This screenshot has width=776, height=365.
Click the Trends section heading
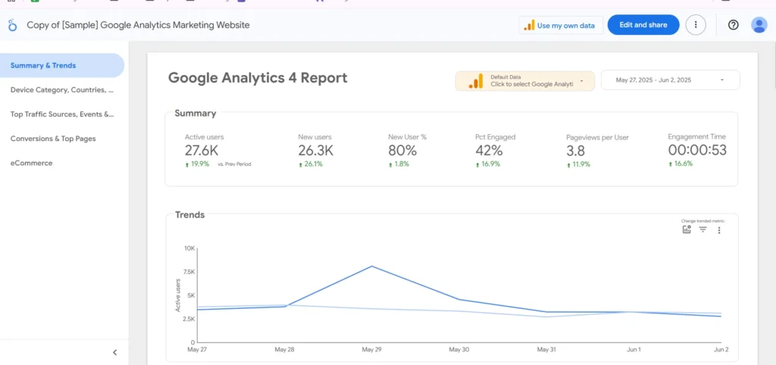[x=190, y=215]
